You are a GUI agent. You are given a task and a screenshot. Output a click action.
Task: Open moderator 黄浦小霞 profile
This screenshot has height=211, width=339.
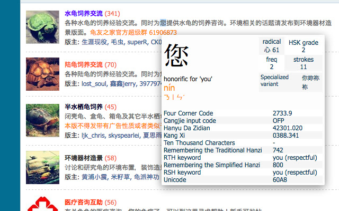point(94,177)
